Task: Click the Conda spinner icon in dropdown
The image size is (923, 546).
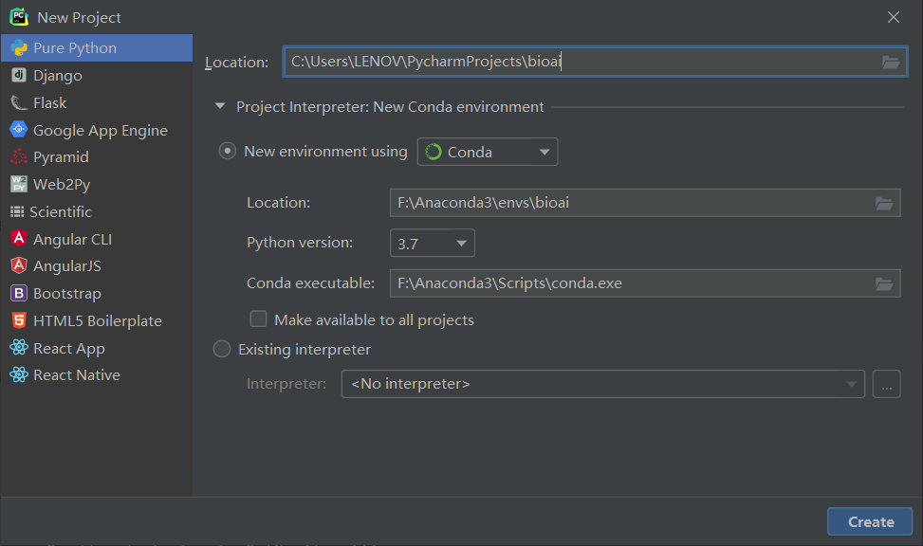Action: [x=434, y=152]
